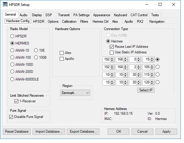Open the Transmit tab
This screenshot has width=184, height=143.
(64, 15)
